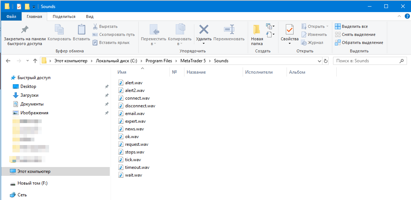
Task: Click the Удалить red X icon
Action: point(203,29)
